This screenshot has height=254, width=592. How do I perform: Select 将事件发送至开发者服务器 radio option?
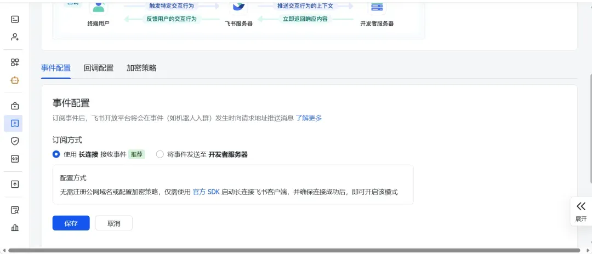tap(160, 154)
